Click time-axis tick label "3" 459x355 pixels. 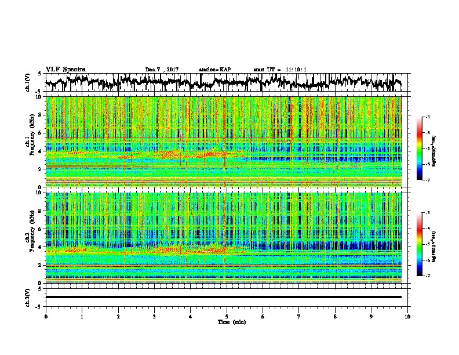coord(154,317)
